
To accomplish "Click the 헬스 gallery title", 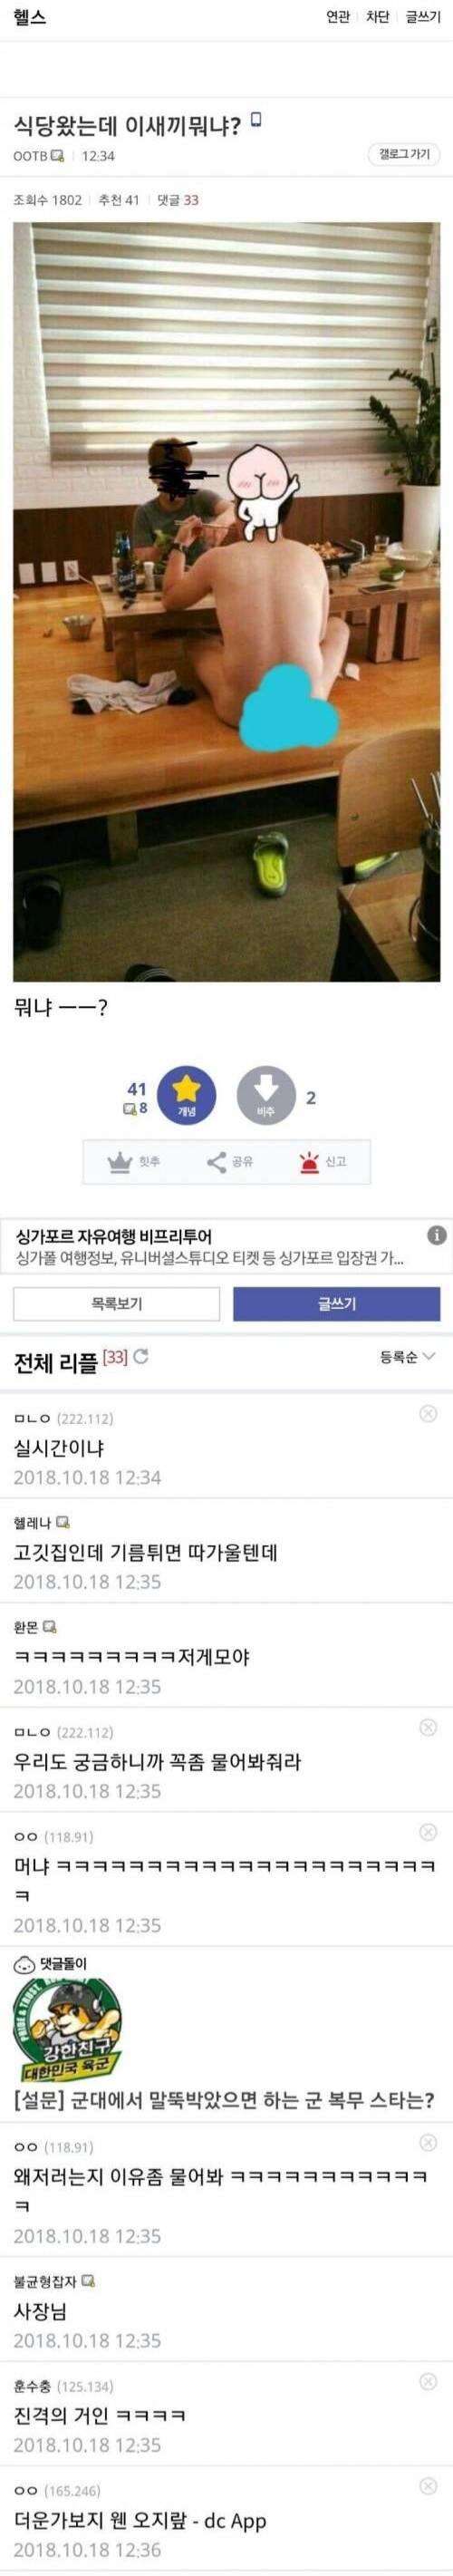I will (29, 17).
